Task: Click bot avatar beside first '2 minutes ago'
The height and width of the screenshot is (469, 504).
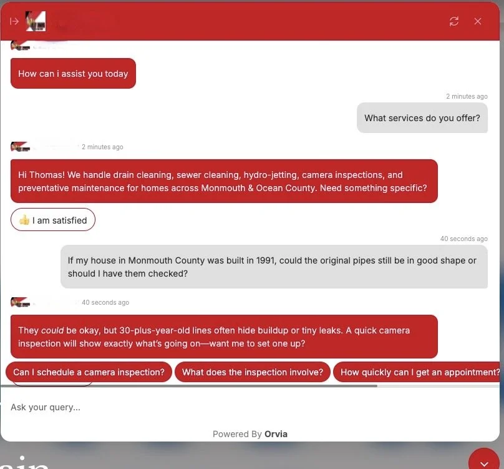Action: click(20, 147)
